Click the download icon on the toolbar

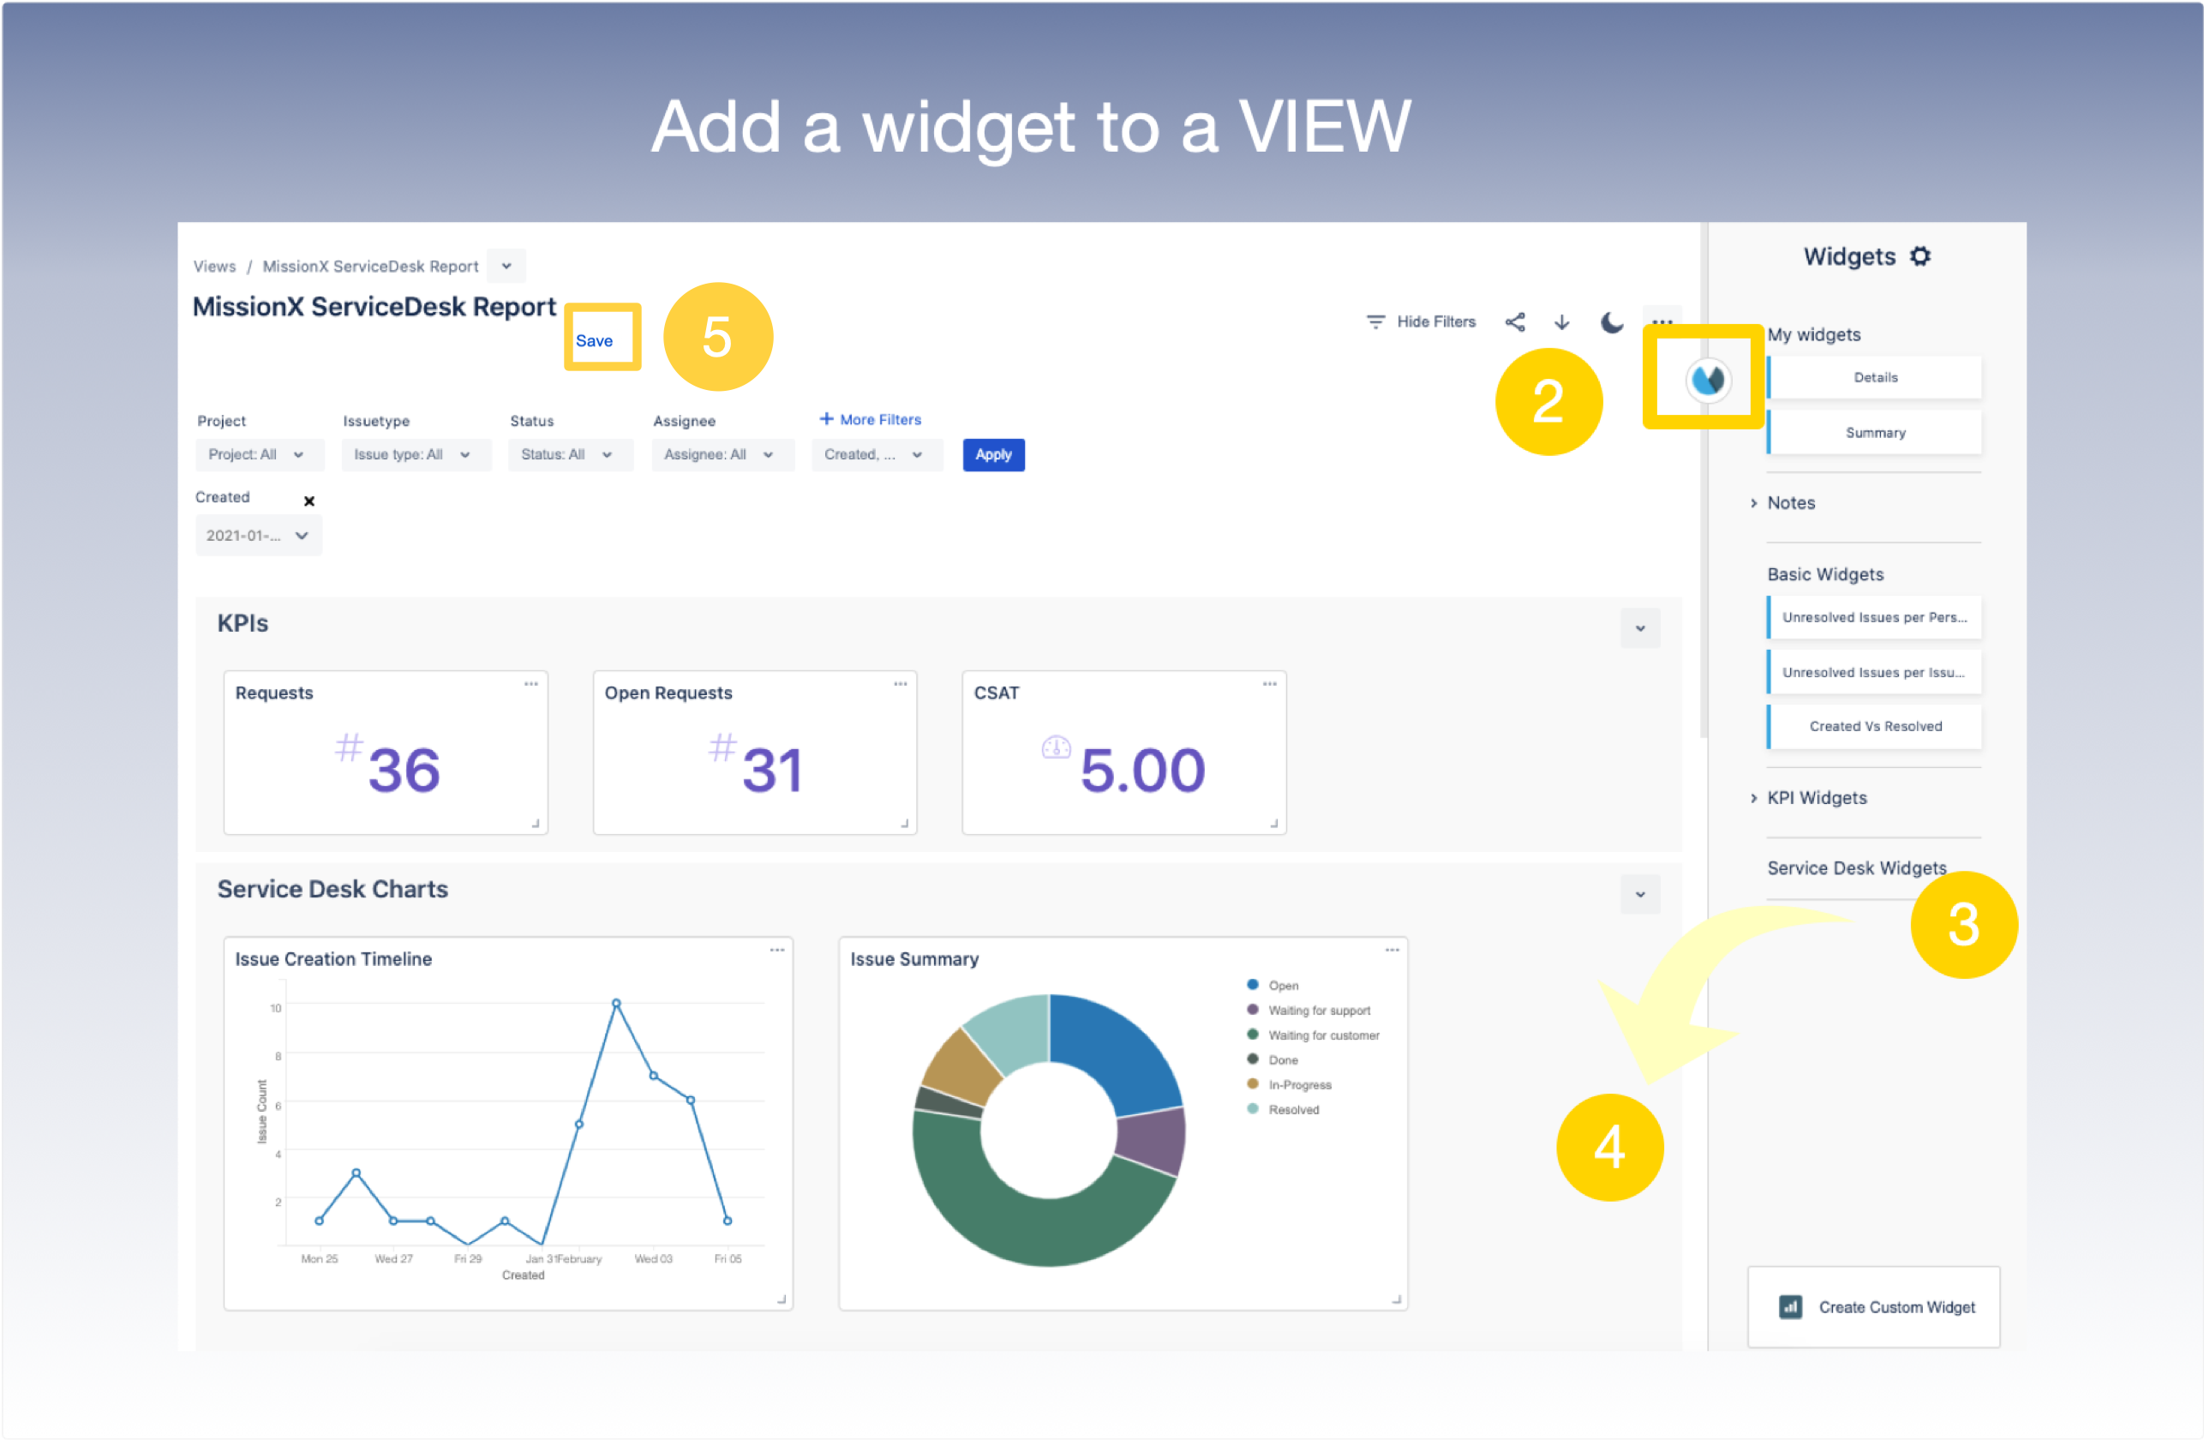tap(1562, 321)
